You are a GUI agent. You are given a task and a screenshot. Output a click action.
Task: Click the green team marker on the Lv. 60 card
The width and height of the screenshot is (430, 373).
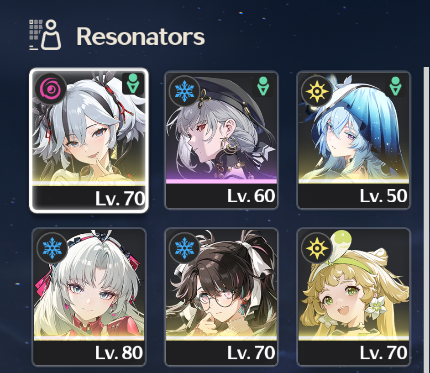(263, 86)
